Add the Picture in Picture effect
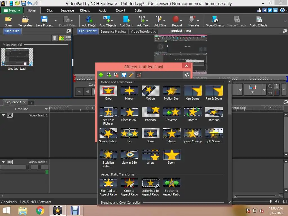This screenshot has height=216, width=288. pos(108,116)
